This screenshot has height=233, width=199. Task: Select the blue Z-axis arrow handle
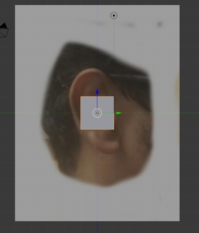pyautogui.click(x=97, y=91)
